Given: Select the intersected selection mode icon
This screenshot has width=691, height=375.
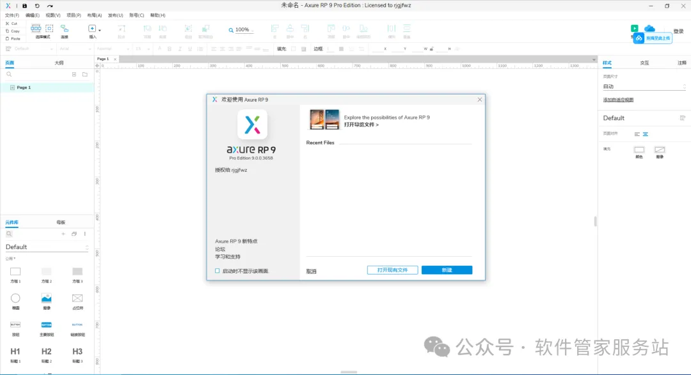Looking at the screenshot, I should click(x=36, y=28).
